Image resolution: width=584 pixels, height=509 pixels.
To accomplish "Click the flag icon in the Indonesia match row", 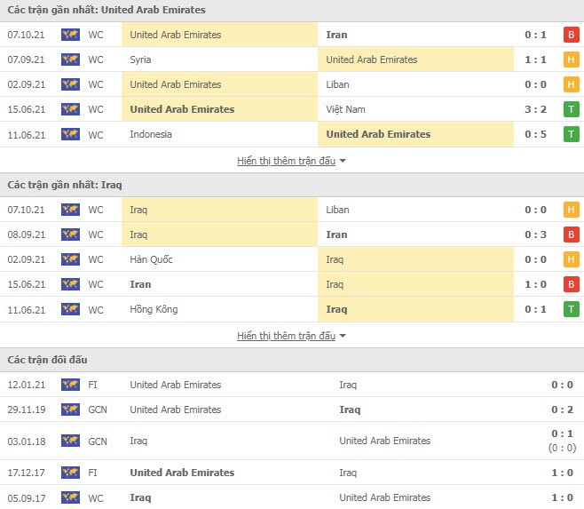I will point(70,134).
